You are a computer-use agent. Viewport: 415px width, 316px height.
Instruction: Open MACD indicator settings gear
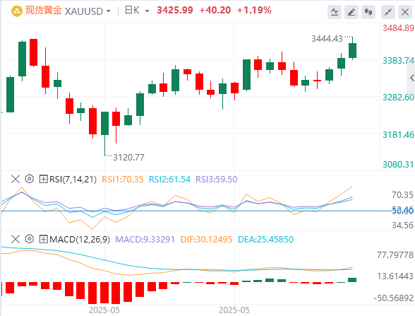(30, 239)
